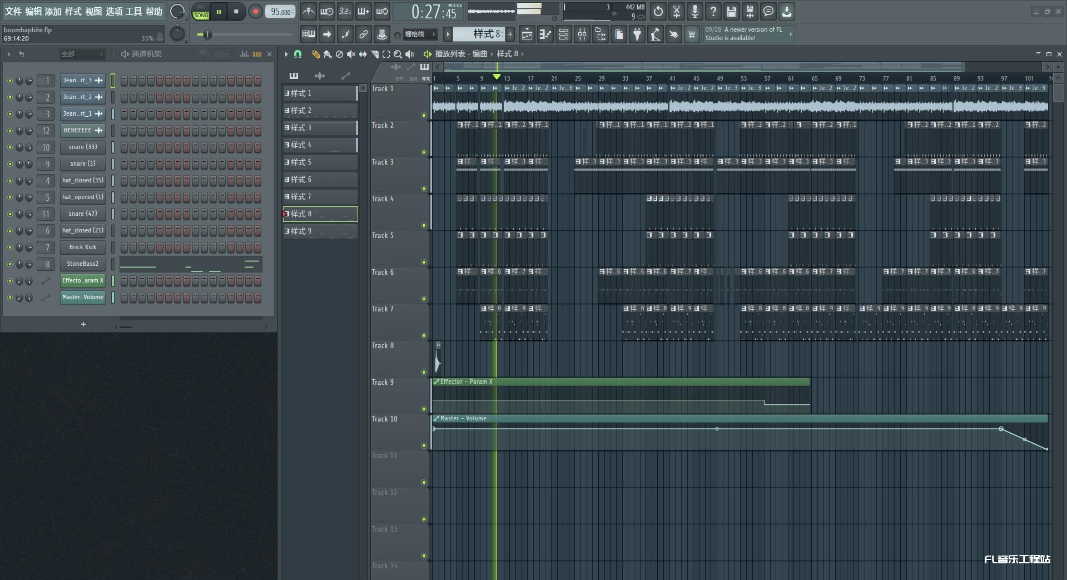Select 样式 3 in the pattern picker
This screenshot has height=580, width=1067.
320,128
